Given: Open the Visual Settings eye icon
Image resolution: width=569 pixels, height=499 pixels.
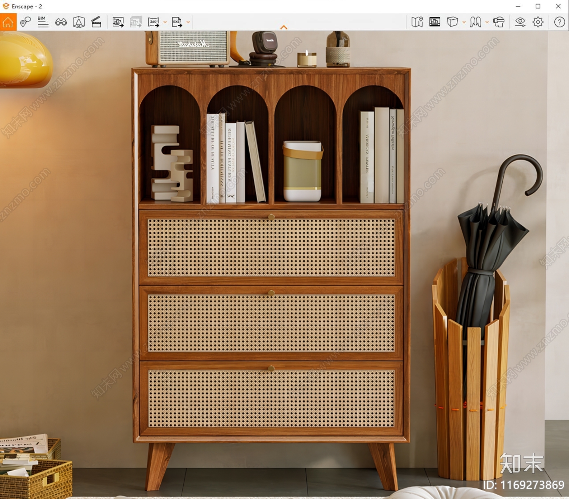Looking at the screenshot, I should pyautogui.click(x=520, y=22).
